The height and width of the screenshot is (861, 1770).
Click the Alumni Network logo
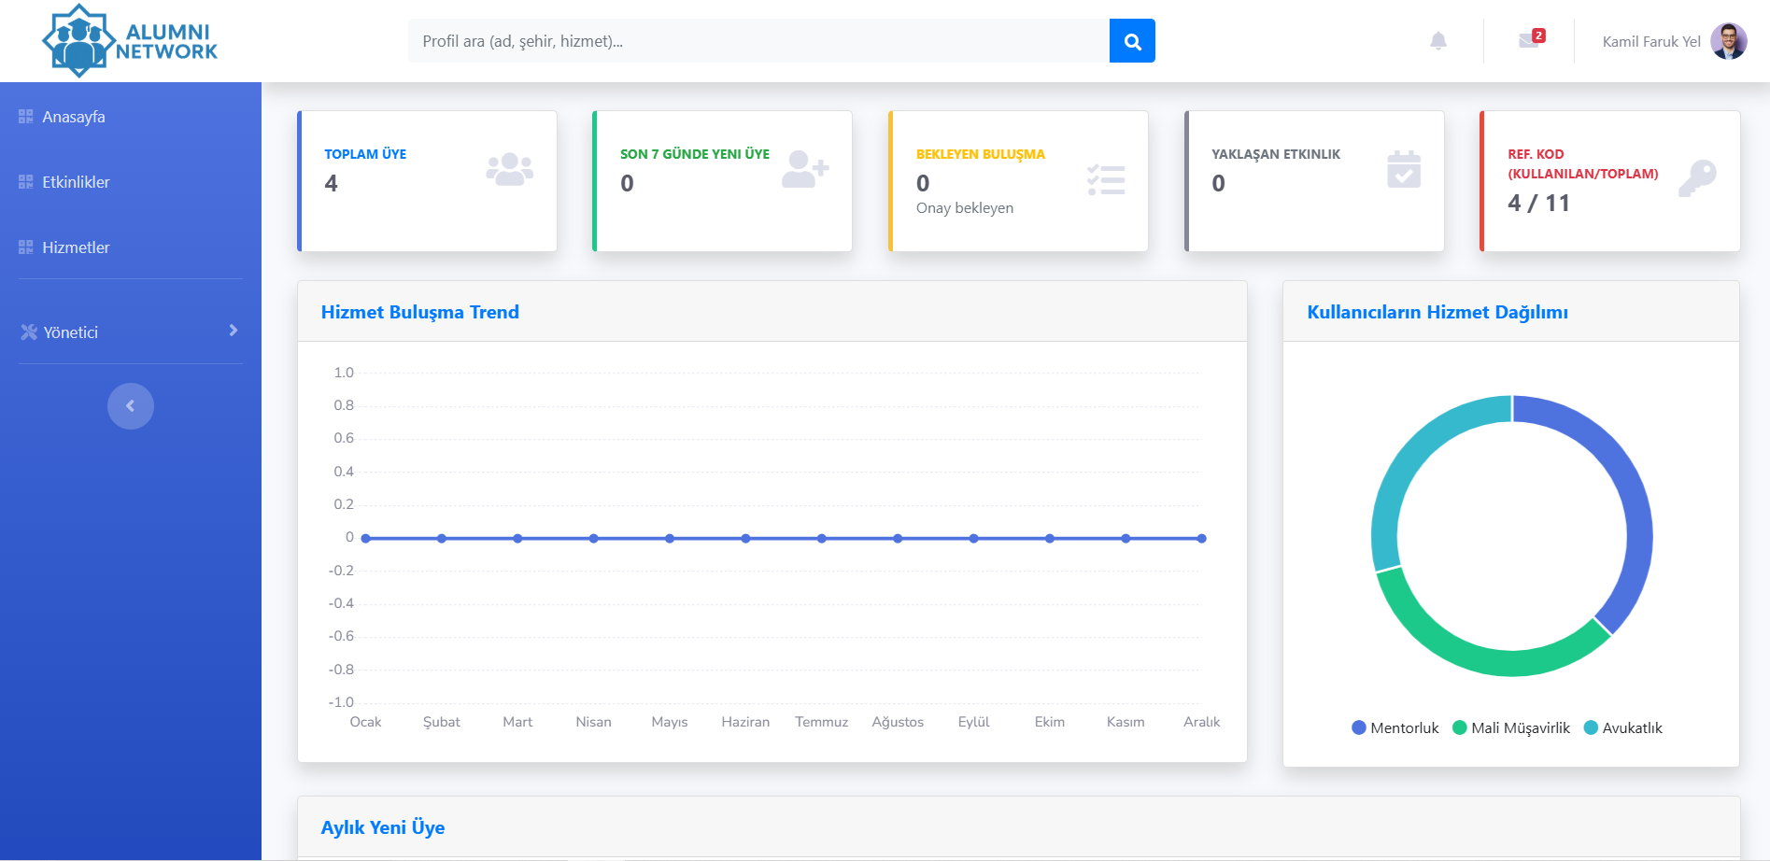[x=129, y=41]
